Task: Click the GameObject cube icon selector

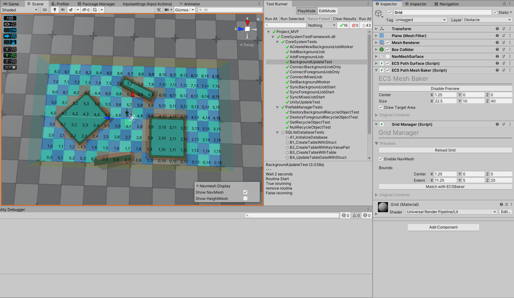Action: (x=379, y=14)
